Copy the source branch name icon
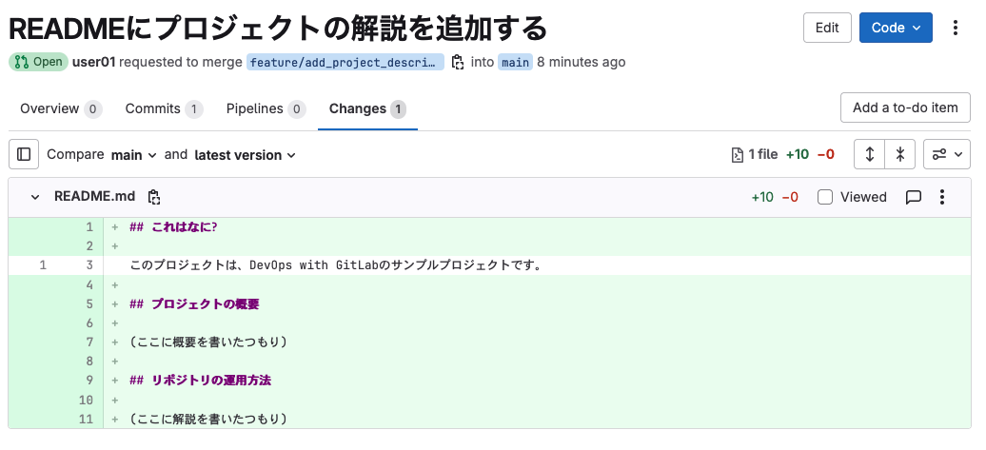The width and height of the screenshot is (986, 450). pos(458,62)
